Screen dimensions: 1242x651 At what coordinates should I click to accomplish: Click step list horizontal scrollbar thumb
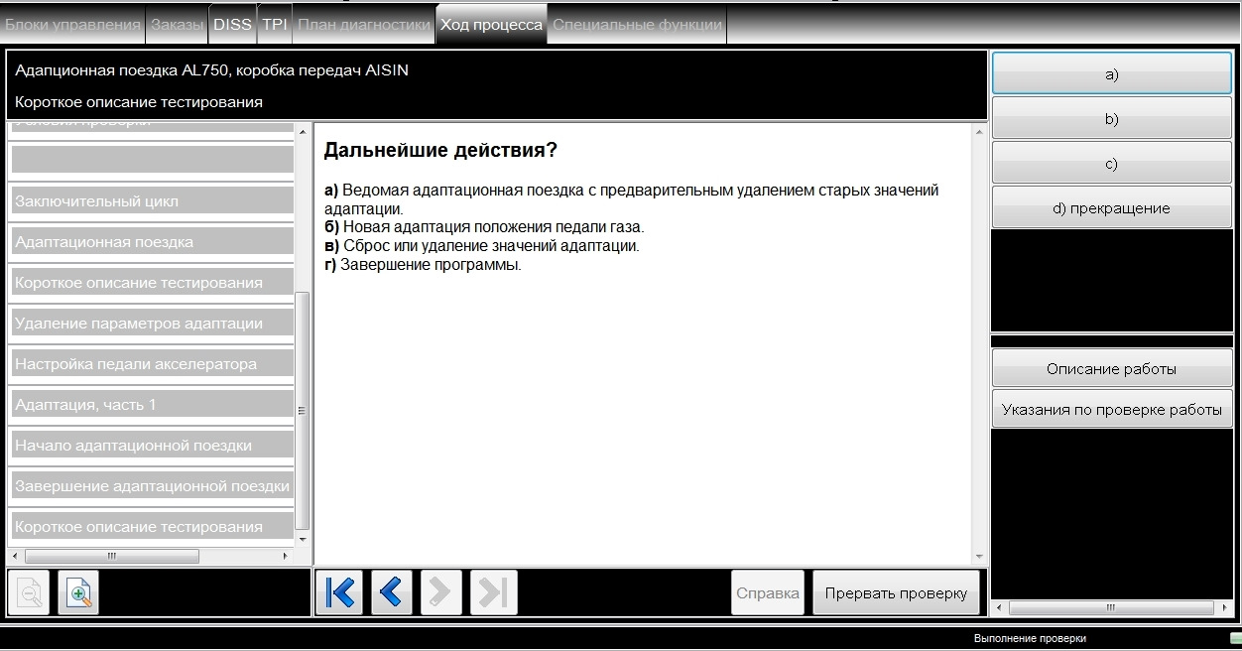[x=111, y=556]
